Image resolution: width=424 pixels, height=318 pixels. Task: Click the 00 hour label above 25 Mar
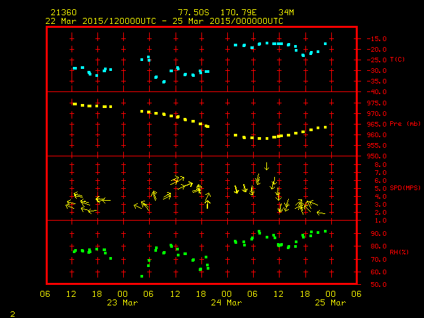tap(331, 294)
